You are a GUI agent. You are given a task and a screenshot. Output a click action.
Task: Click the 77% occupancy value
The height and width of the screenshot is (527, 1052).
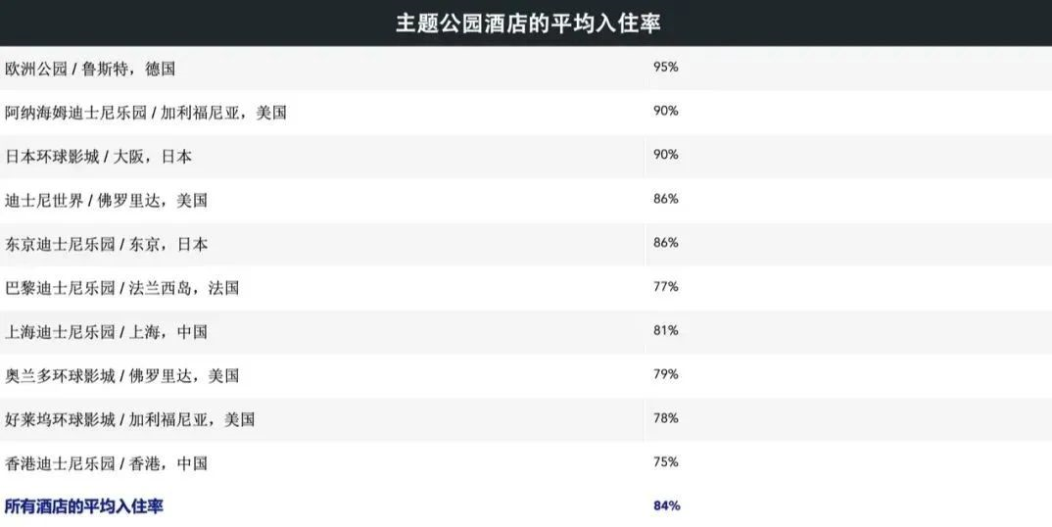[x=665, y=287]
